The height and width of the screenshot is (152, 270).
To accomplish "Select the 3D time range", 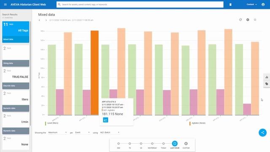I will (141, 144).
